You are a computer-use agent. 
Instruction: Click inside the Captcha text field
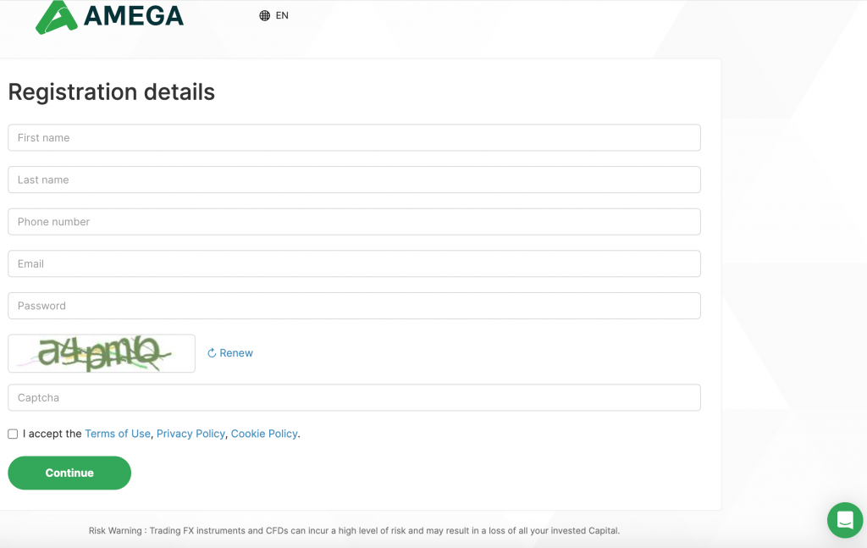354,397
